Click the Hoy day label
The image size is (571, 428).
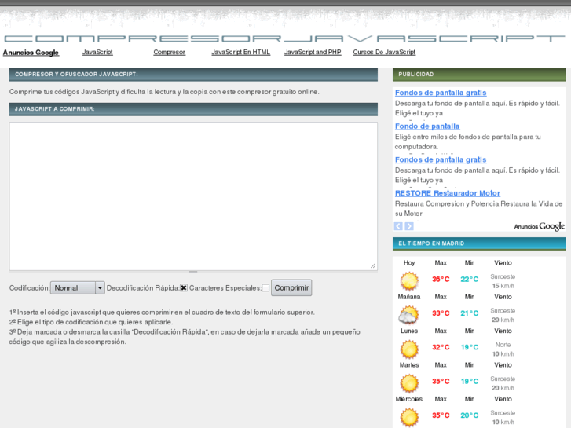coord(409,262)
